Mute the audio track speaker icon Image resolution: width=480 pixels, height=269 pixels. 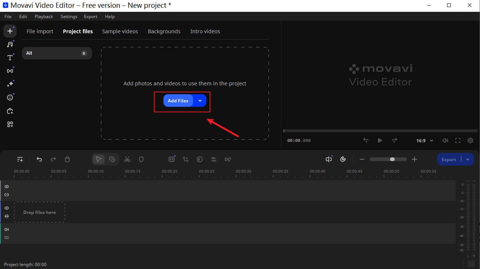[7, 229]
